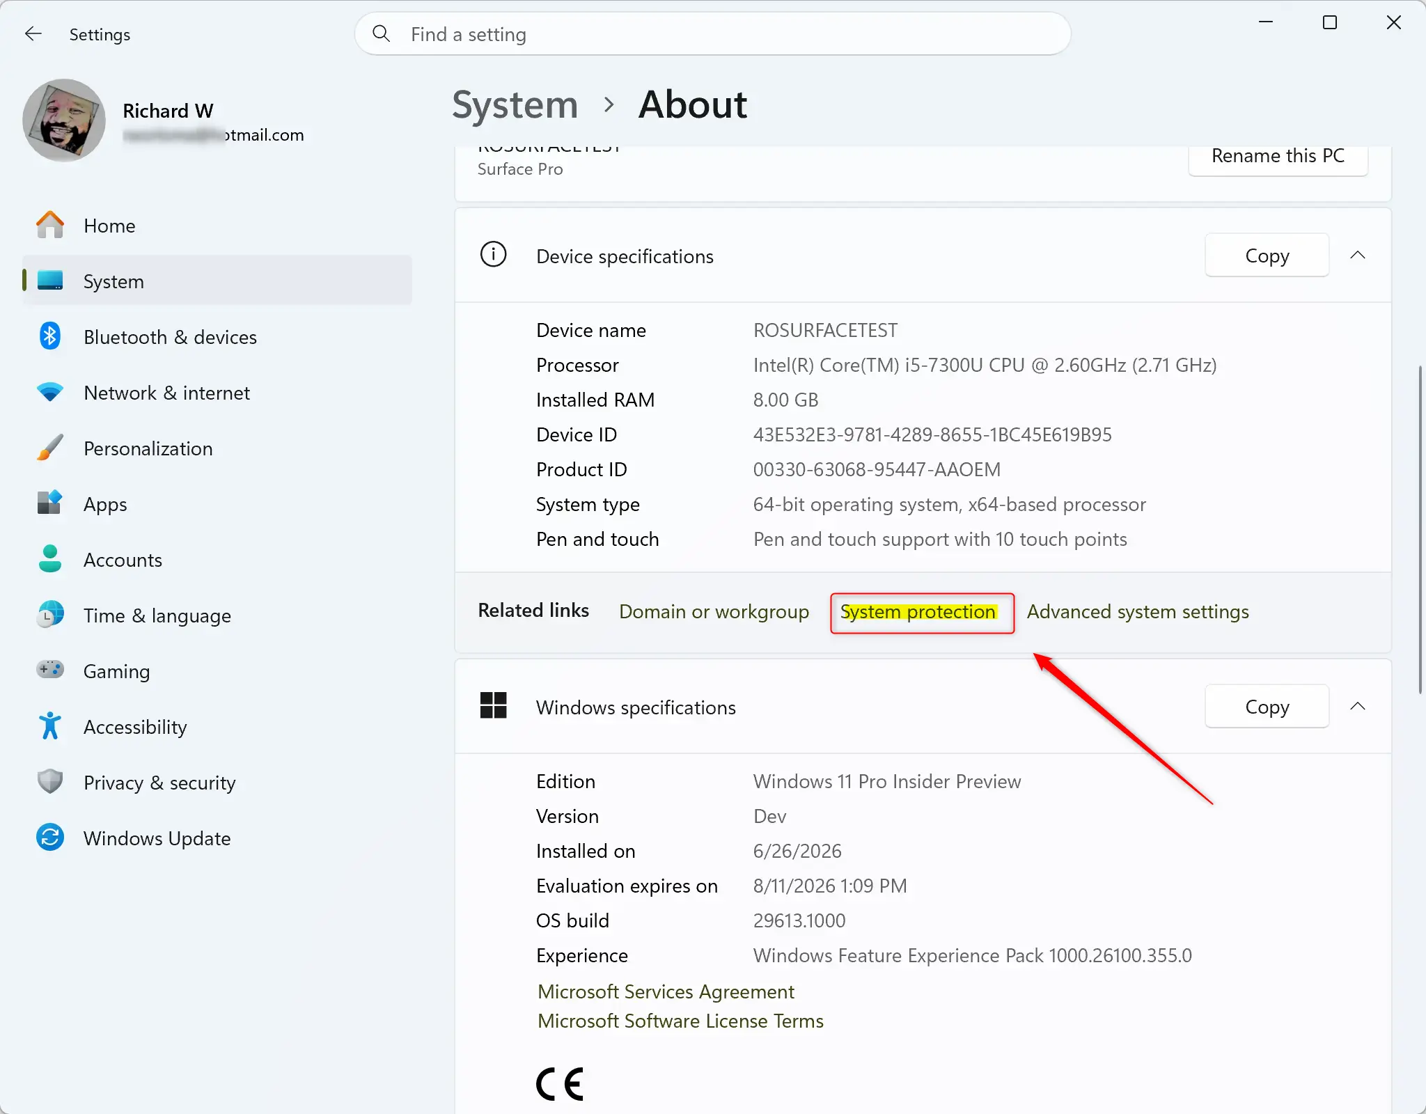Copy the Windows specifications

[1267, 707]
